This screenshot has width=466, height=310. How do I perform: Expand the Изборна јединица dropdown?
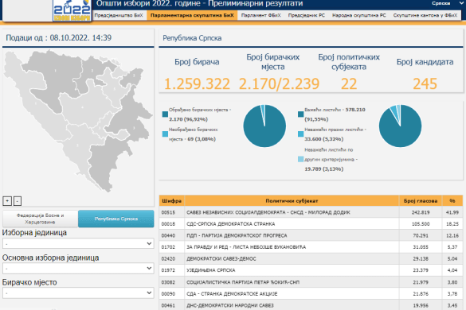click(78, 243)
